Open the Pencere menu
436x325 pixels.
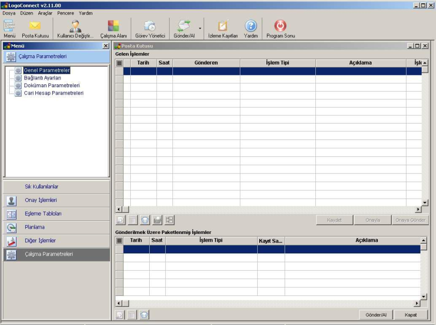(x=65, y=13)
